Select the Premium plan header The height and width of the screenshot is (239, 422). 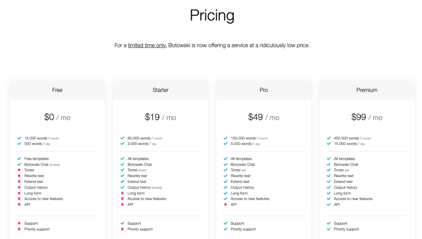click(367, 90)
